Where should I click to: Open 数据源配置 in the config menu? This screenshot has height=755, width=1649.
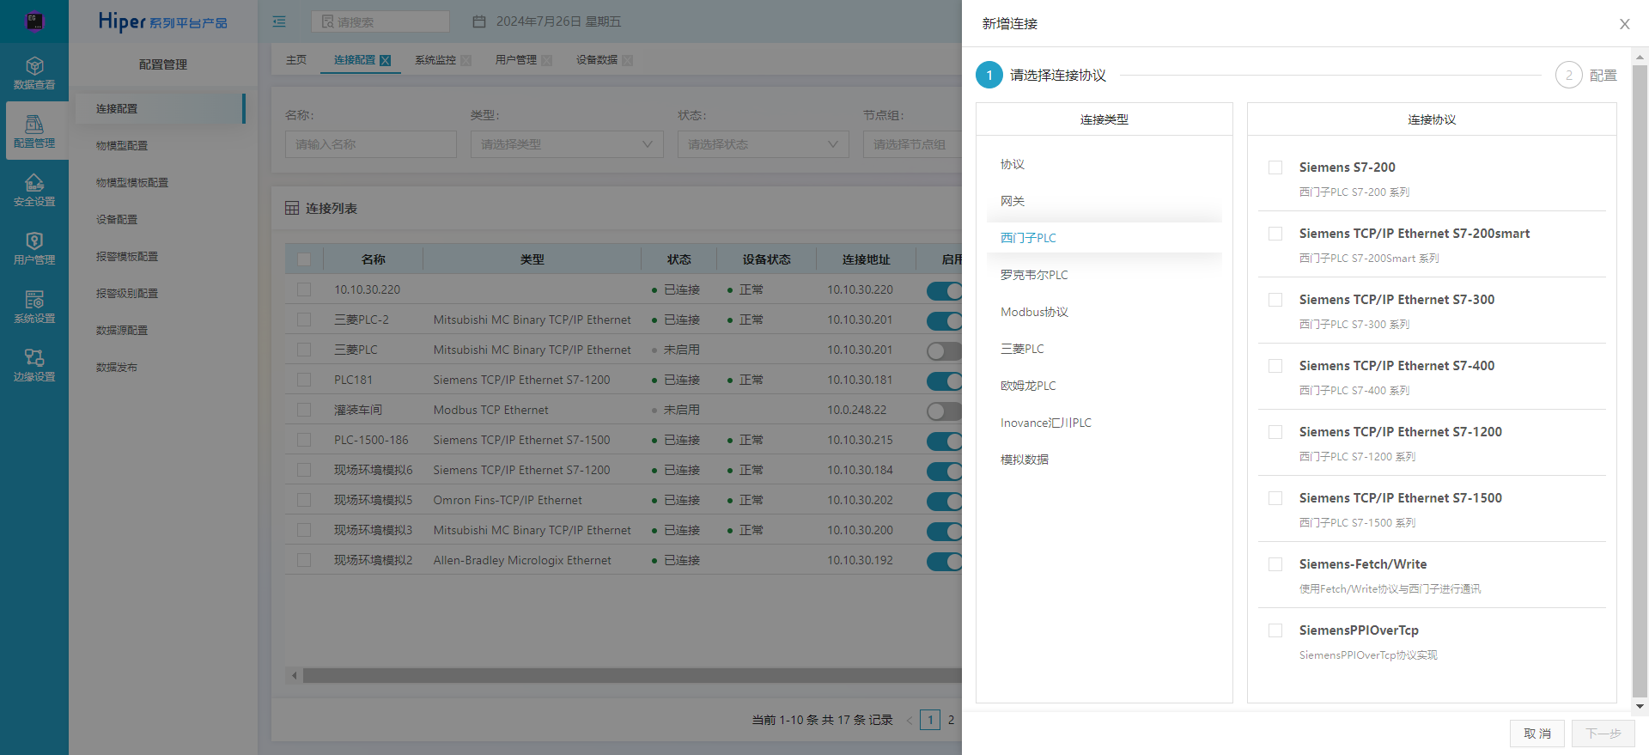tap(122, 331)
